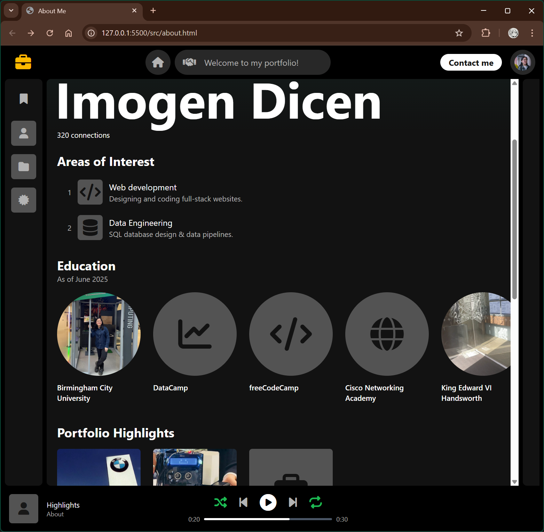Open the bookmark icon in sidebar

coord(24,99)
